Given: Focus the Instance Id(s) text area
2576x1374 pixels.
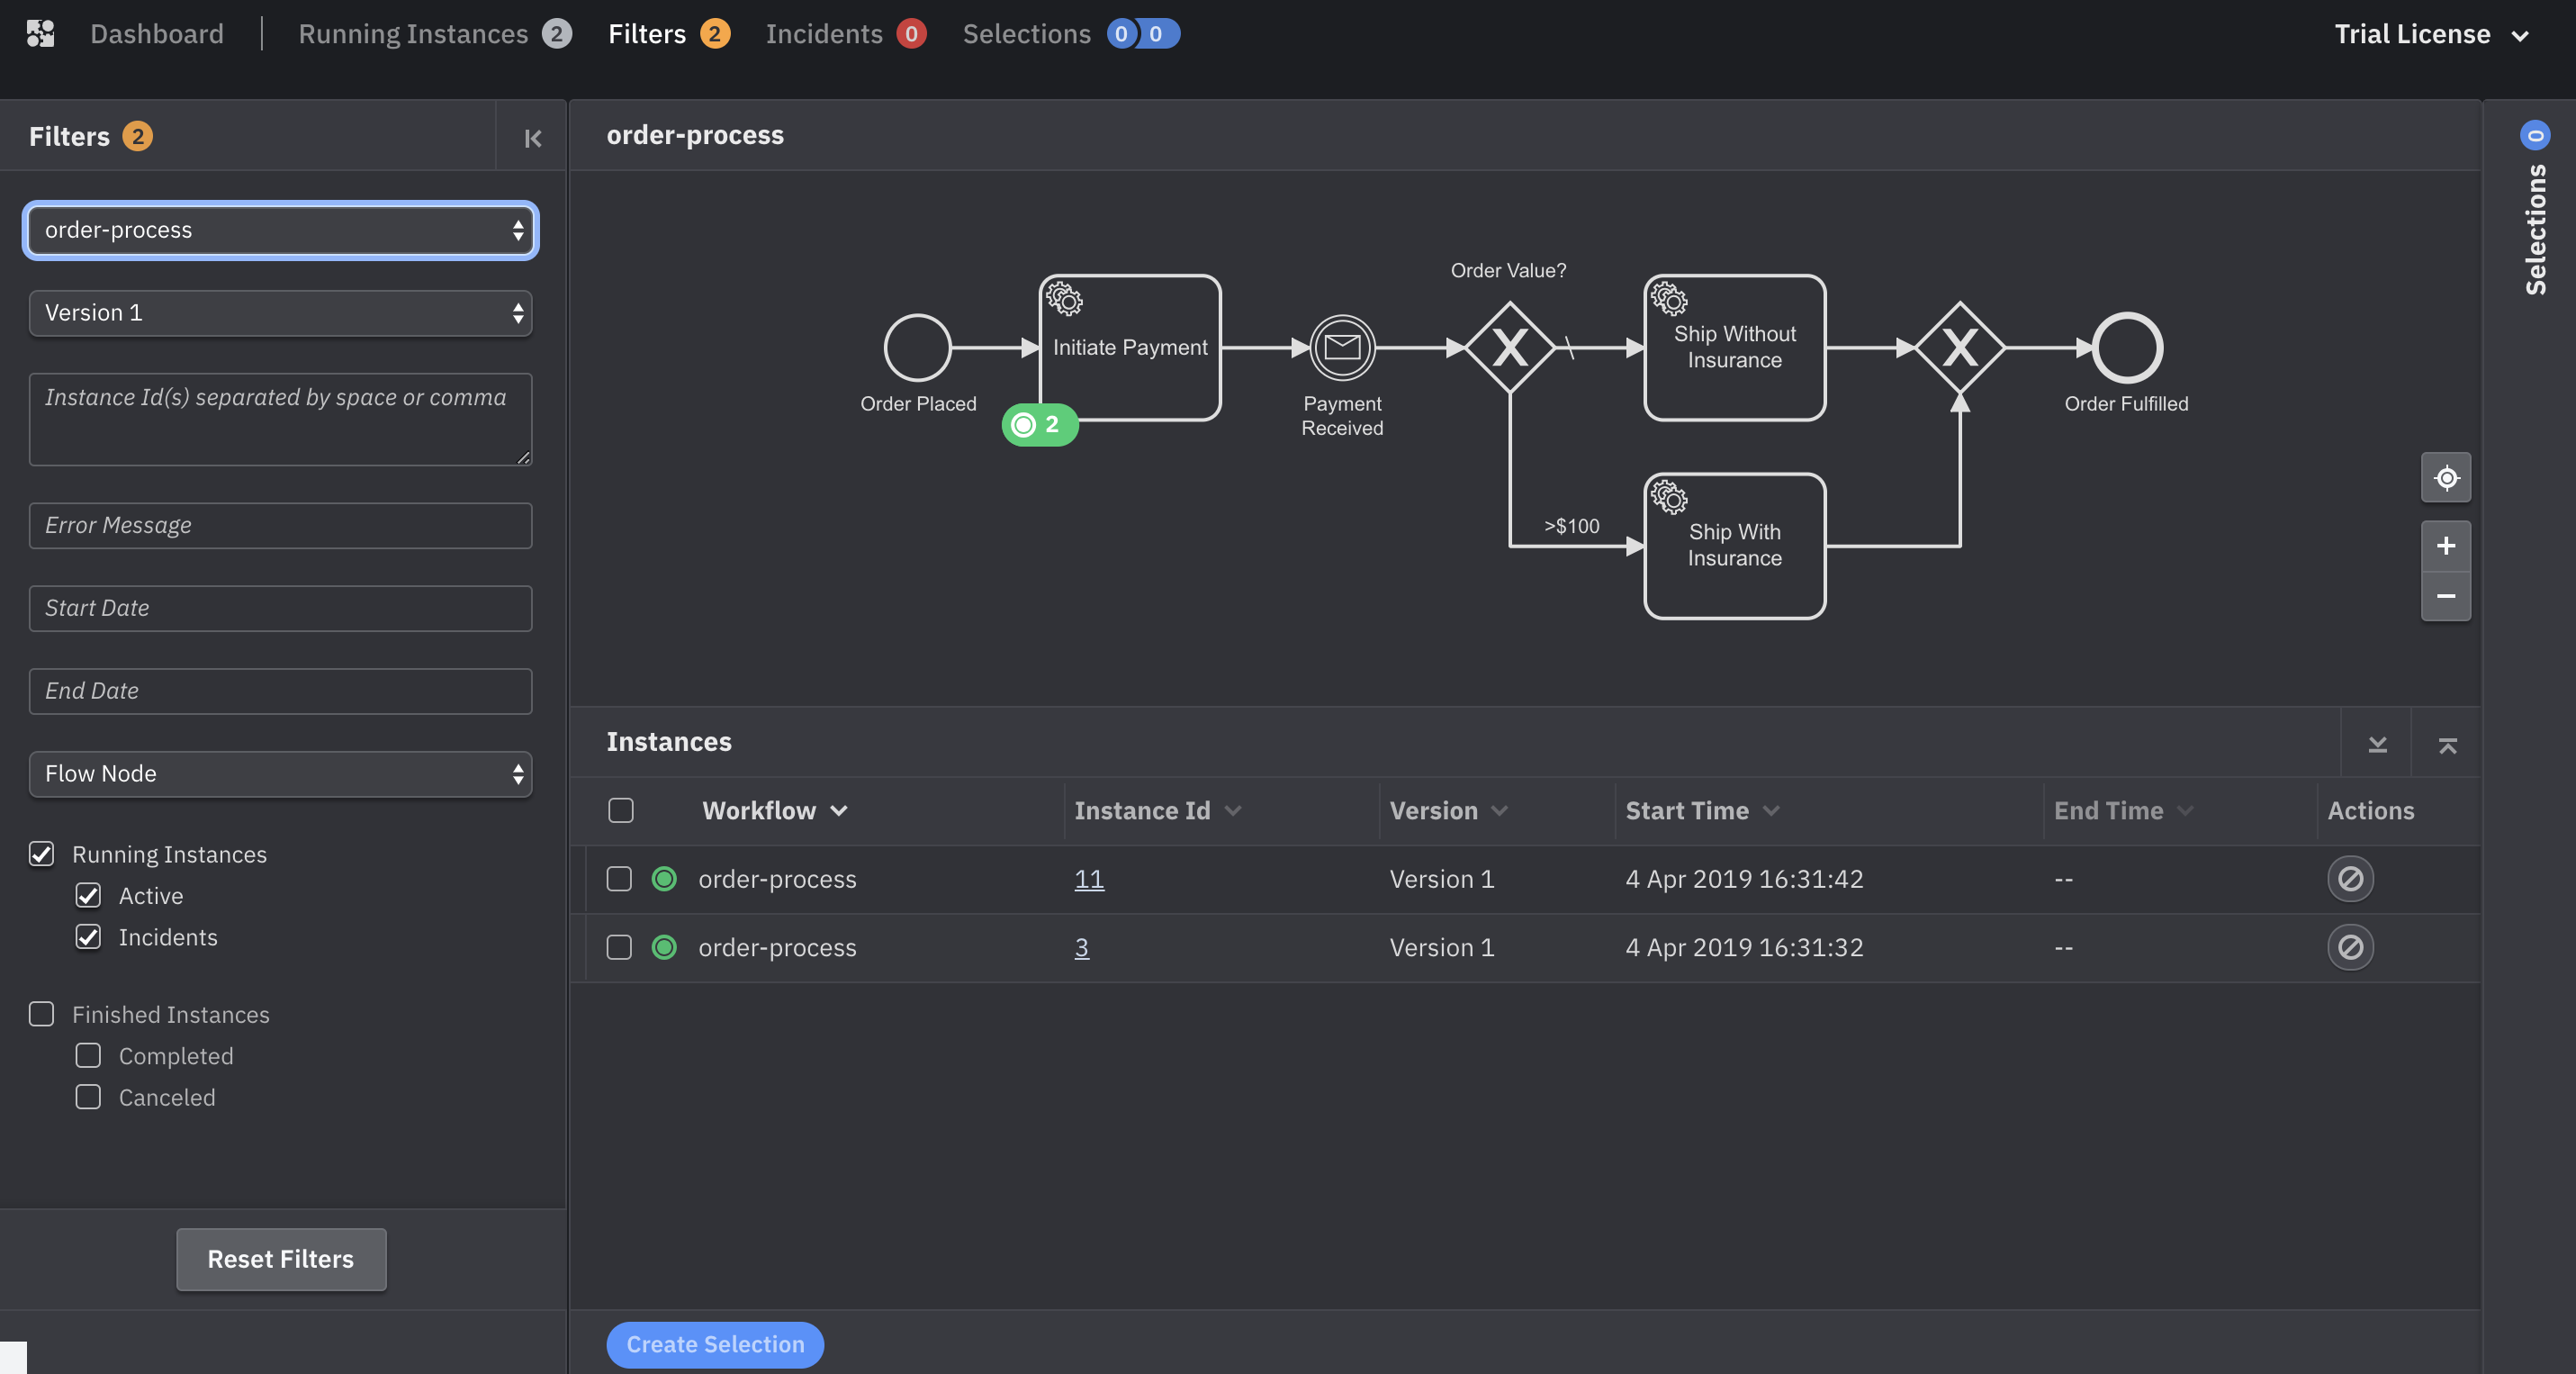Looking at the screenshot, I should (280, 419).
